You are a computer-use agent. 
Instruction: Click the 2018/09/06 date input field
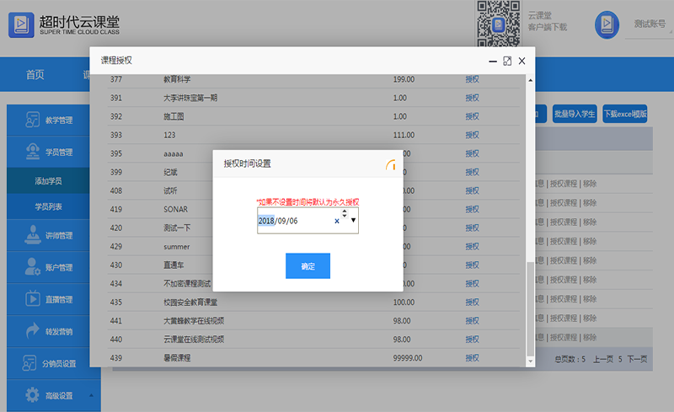click(295, 221)
